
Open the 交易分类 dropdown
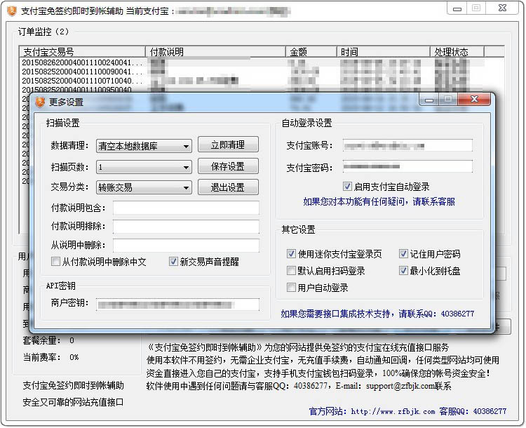[144, 187]
